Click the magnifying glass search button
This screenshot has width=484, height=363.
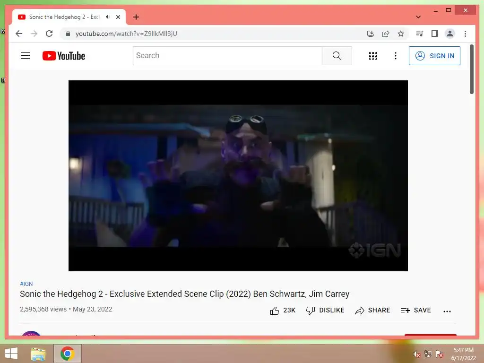tap(337, 56)
